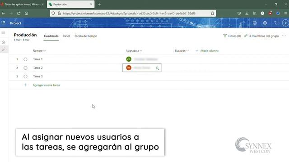Open a new browser tab

pyautogui.click(x=99, y=4)
